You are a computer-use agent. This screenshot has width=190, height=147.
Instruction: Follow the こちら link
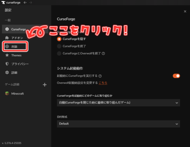[103, 83]
